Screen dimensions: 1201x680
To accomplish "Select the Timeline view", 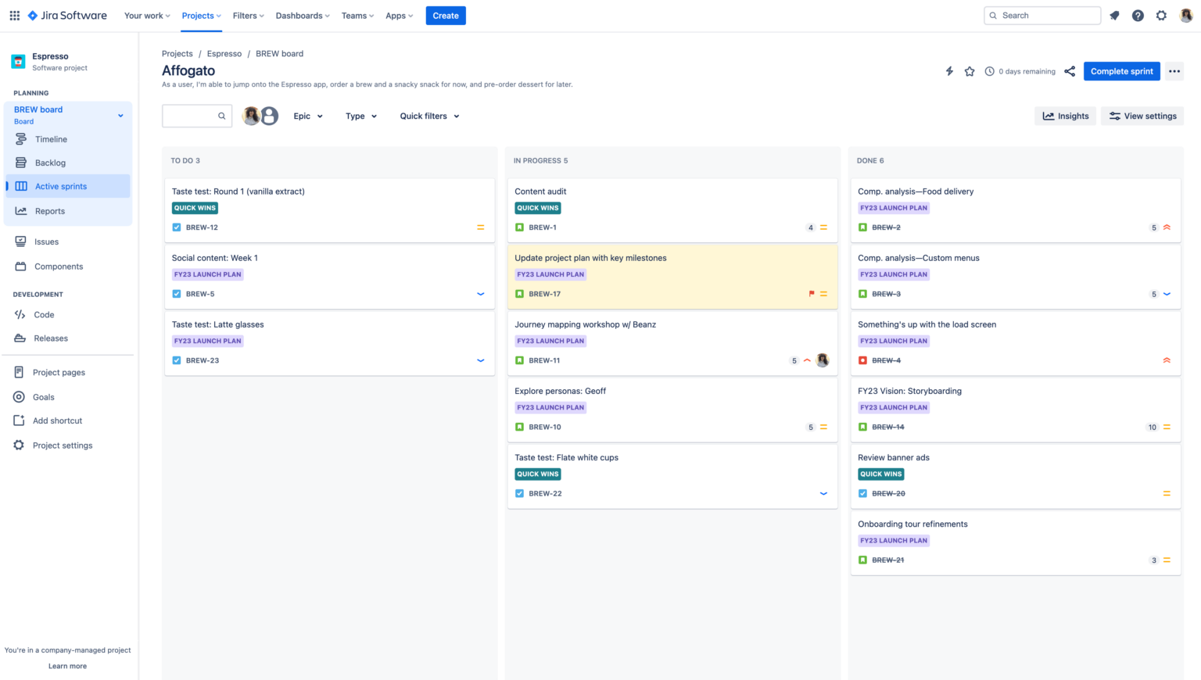I will click(51, 138).
